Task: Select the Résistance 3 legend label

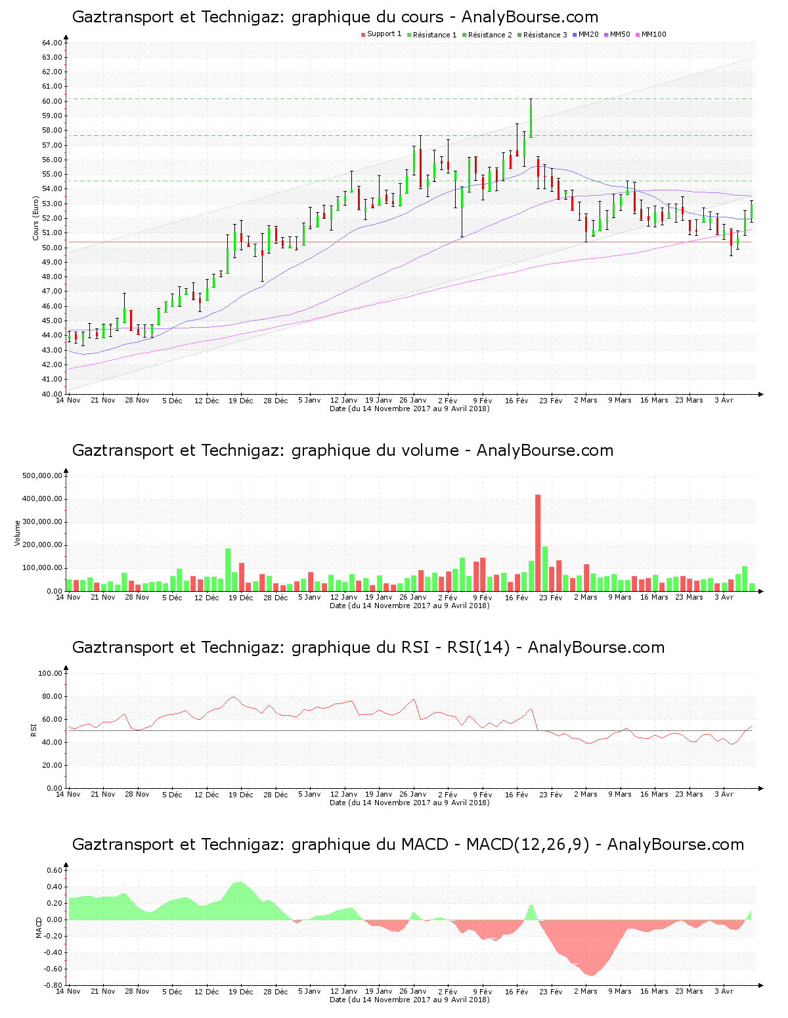Action: point(545,35)
